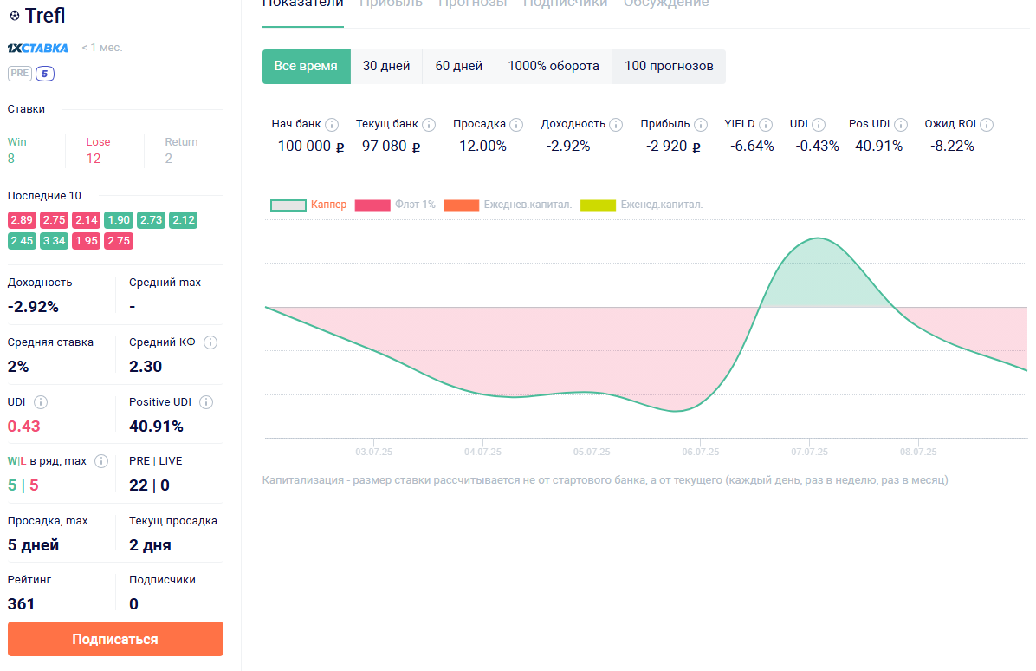Click info icon next to W|L в ряд, max
This screenshot has width=1036, height=671.
tap(101, 461)
